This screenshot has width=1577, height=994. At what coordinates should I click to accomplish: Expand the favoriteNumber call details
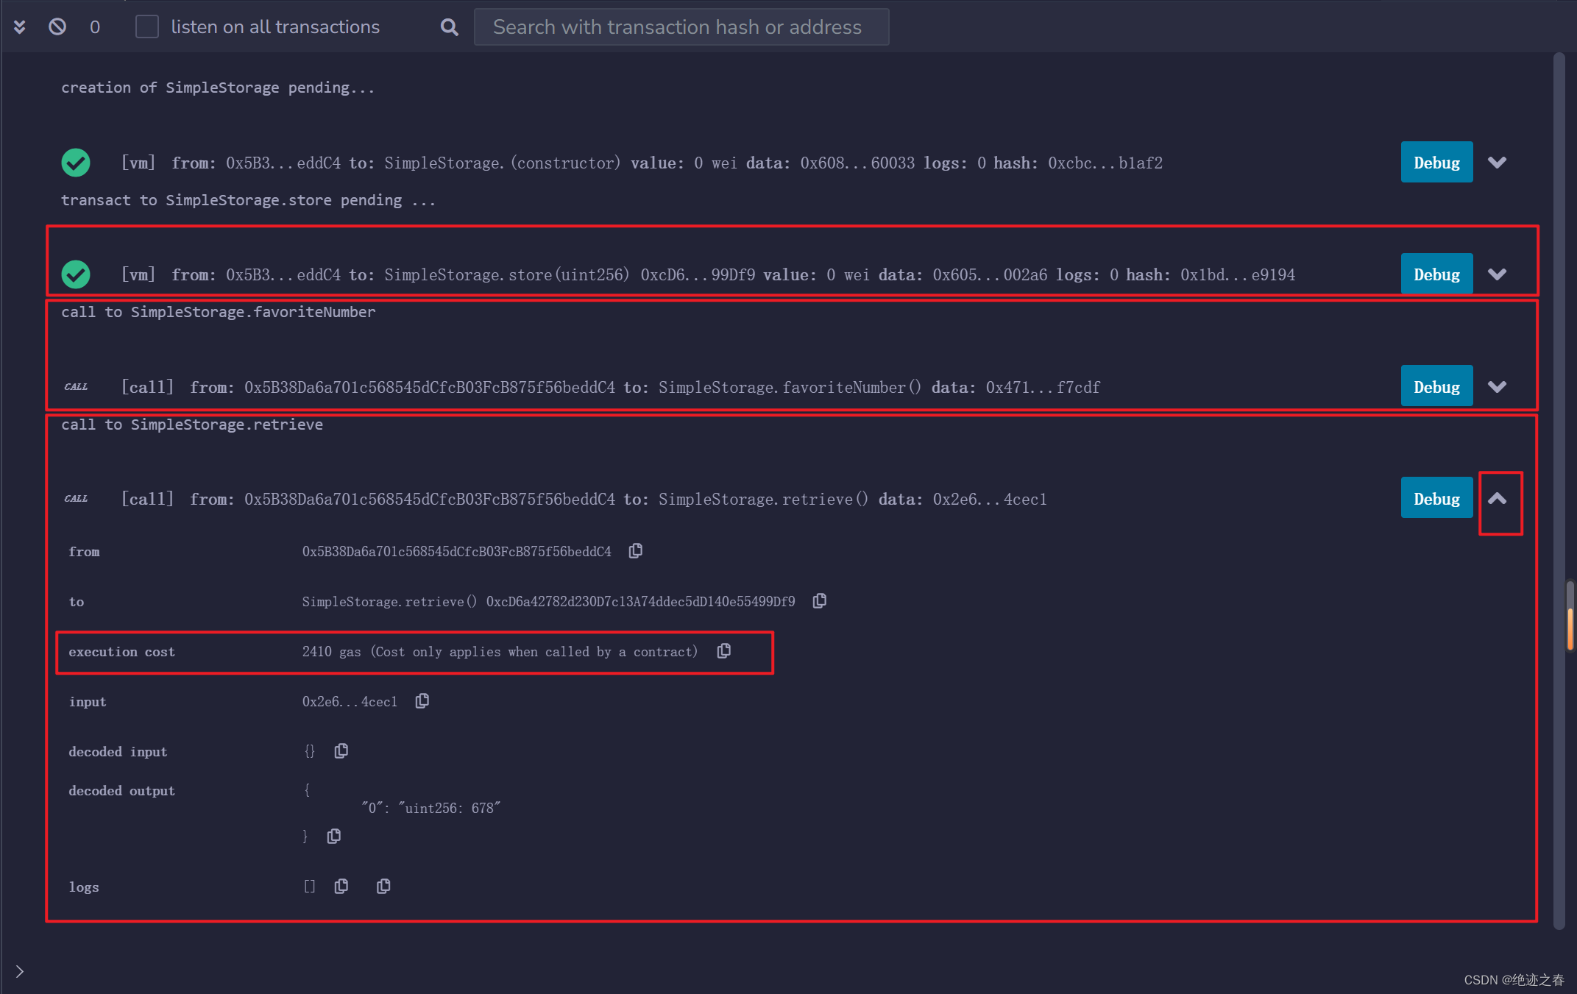[1497, 387]
